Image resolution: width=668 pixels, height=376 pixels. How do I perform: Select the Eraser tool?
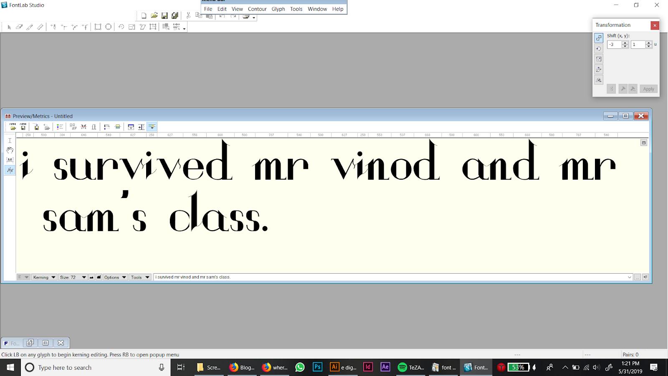pyautogui.click(x=19, y=27)
